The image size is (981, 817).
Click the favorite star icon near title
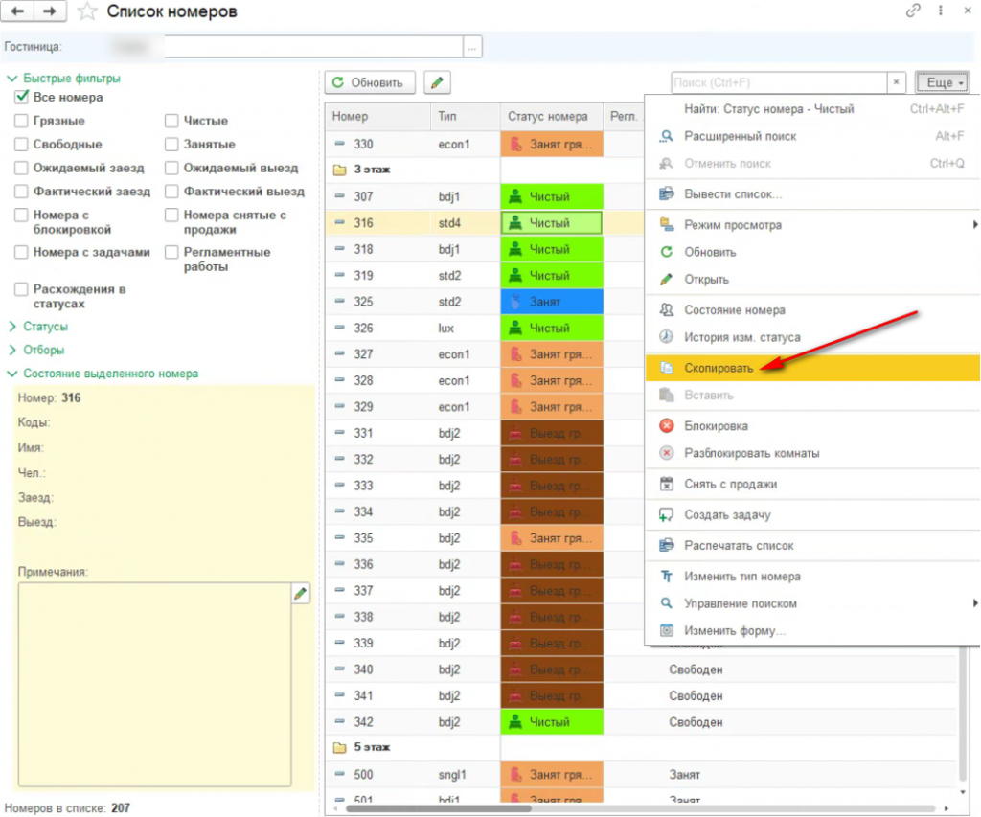[x=87, y=11]
